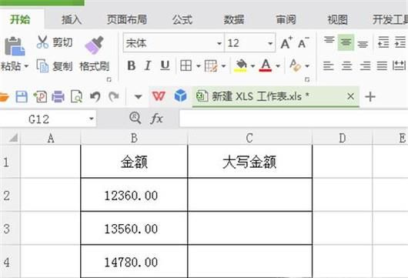408x278 pixels.
Task: Open the 公式 tab
Action: click(x=182, y=19)
